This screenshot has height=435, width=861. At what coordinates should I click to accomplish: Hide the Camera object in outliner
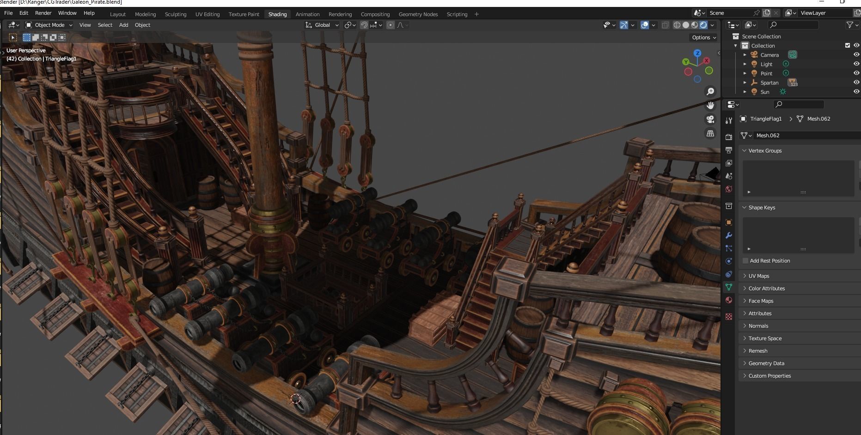coord(856,55)
